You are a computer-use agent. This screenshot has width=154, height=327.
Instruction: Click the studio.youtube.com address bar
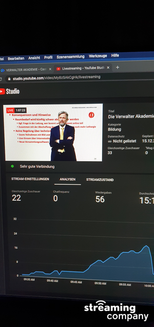(79, 78)
